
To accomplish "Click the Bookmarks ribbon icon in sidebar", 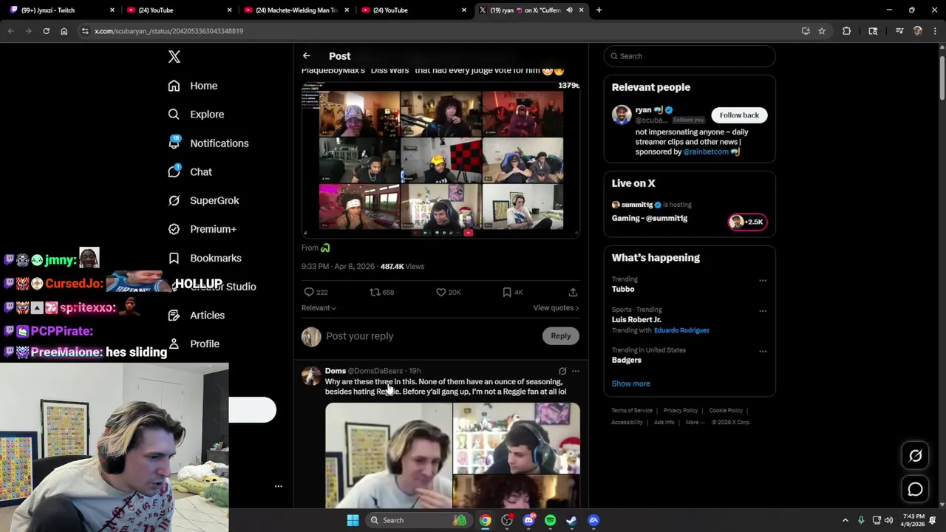I will [x=174, y=258].
